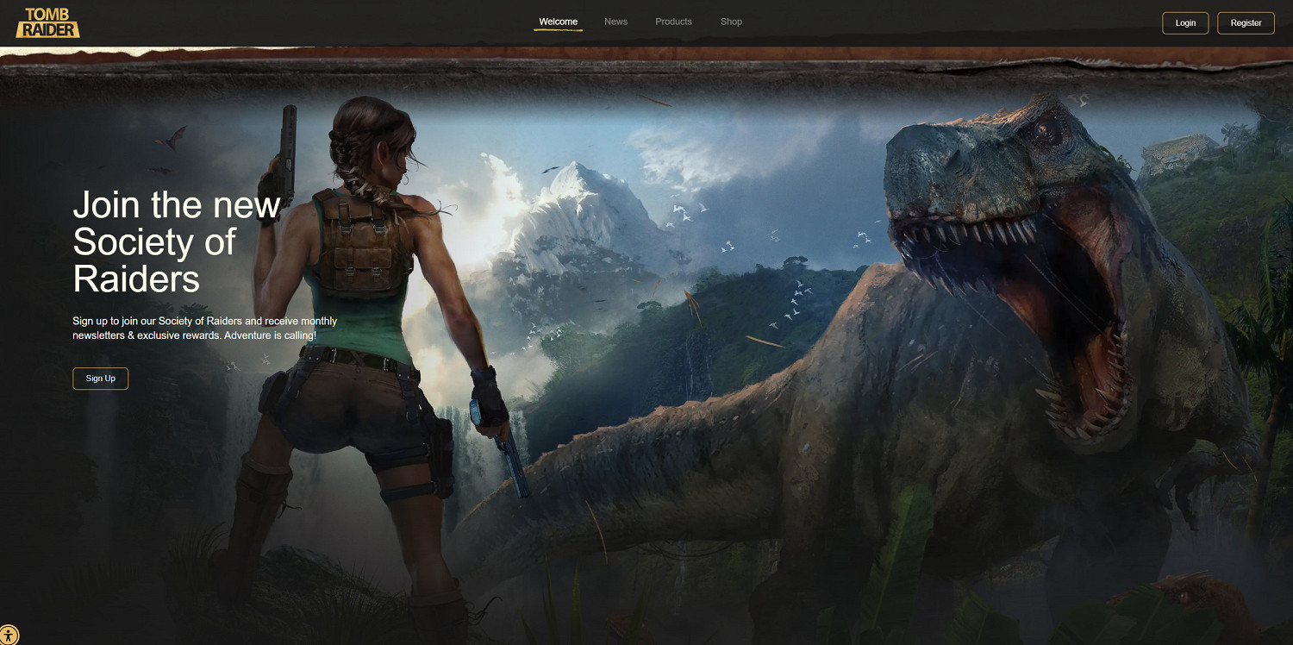Select the Welcome tab
This screenshot has height=645, width=1293.
click(x=558, y=22)
